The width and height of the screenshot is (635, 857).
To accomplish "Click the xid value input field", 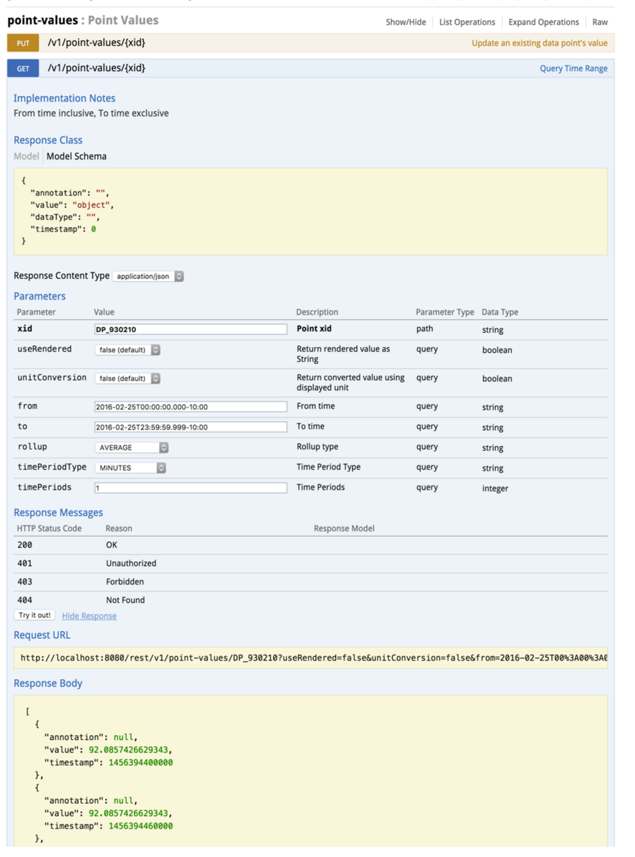I will 191,329.
